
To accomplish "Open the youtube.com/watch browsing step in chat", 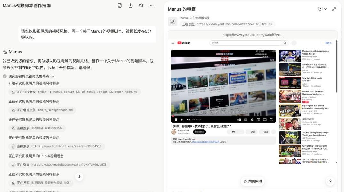I will (59, 165).
